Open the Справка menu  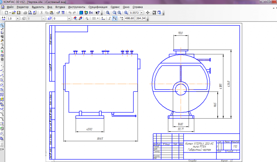[x=138, y=7]
